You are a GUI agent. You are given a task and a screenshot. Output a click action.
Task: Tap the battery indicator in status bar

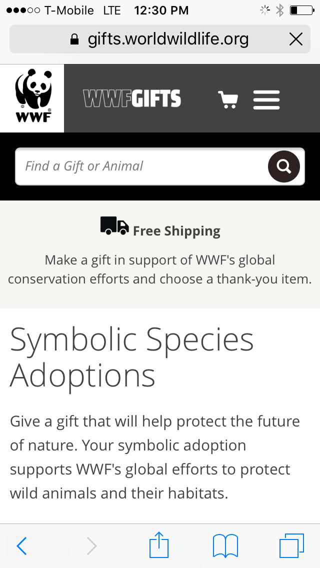click(x=301, y=10)
